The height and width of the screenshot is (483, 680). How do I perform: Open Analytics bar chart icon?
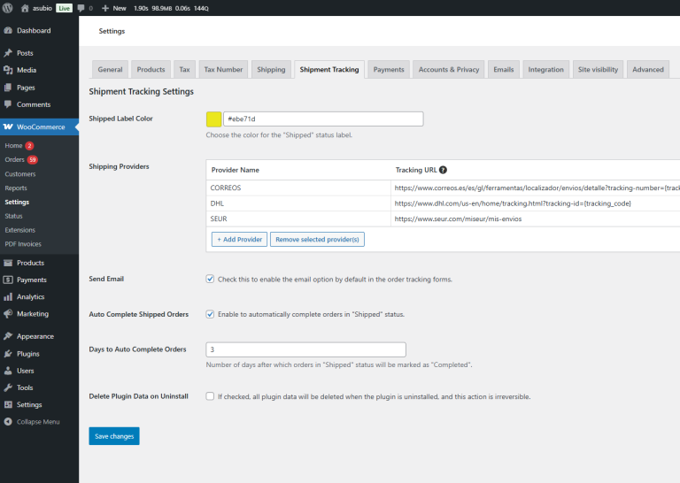tap(8, 296)
